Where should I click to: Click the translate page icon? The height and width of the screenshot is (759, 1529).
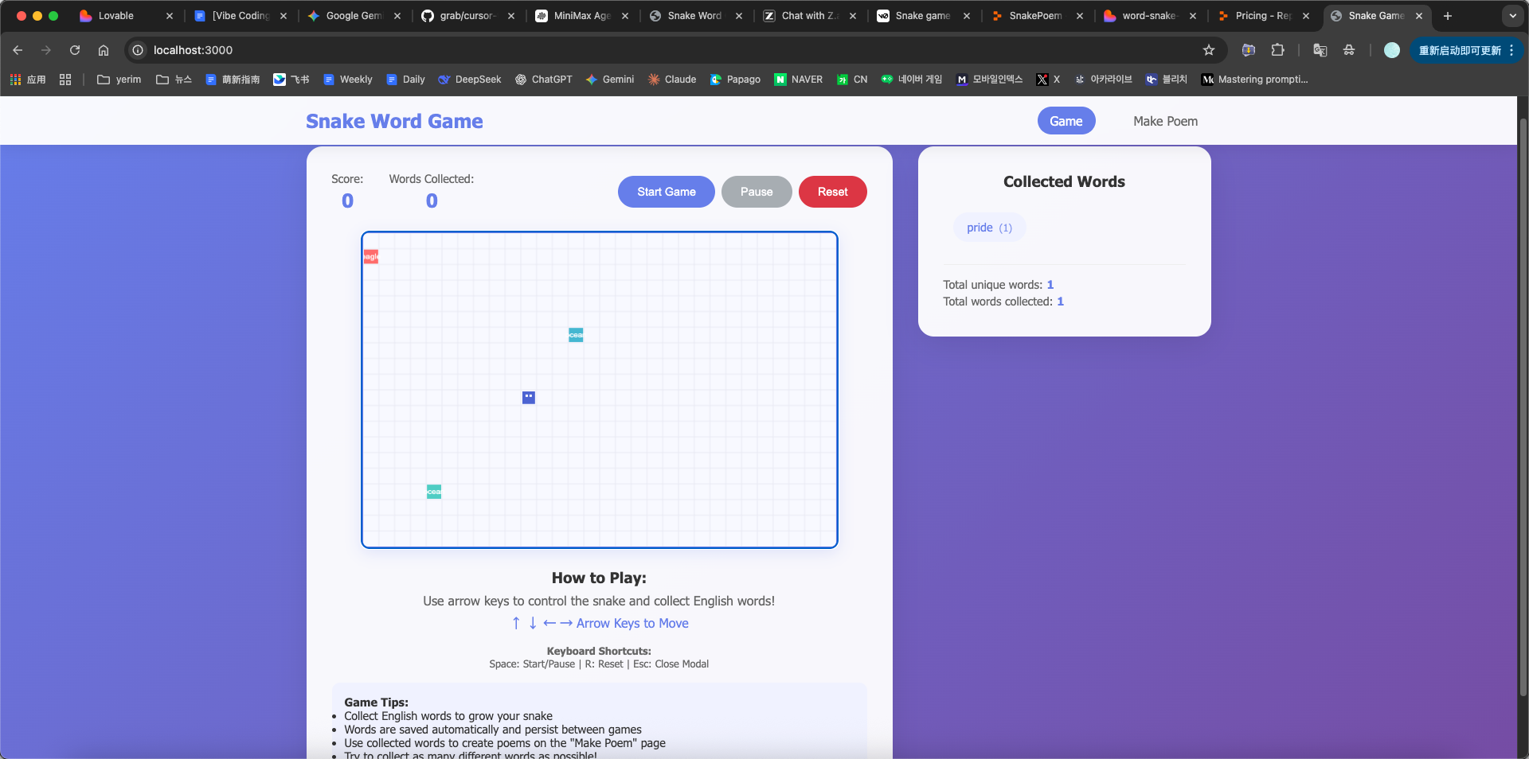click(x=1320, y=50)
